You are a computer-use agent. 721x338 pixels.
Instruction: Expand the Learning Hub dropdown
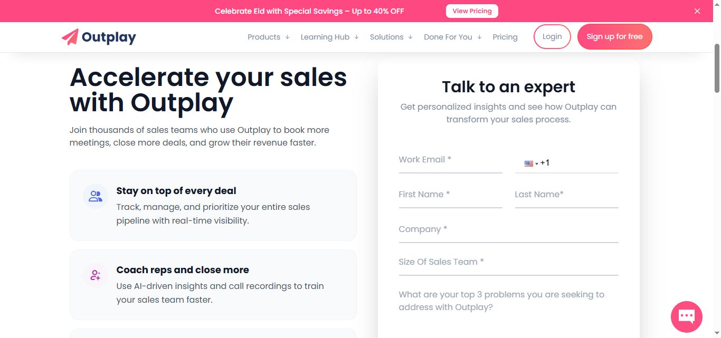point(325,37)
